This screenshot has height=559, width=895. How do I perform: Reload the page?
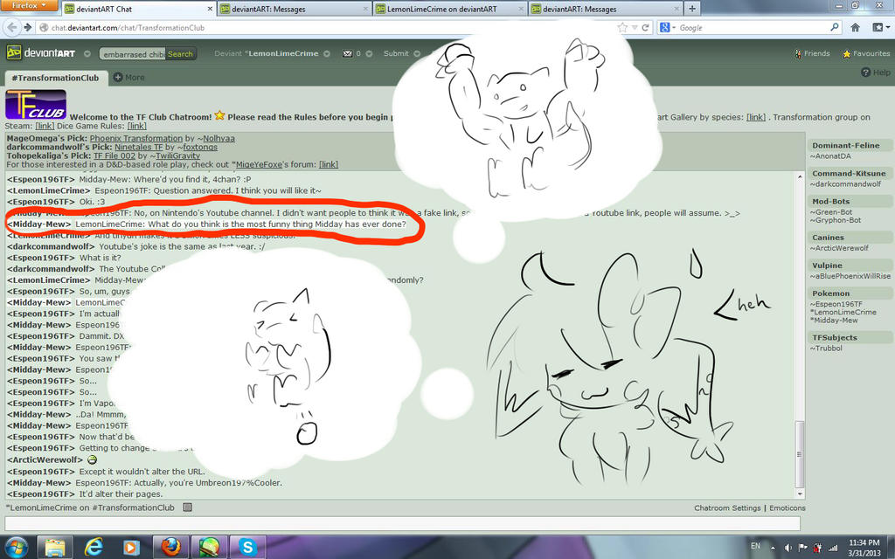[646, 27]
